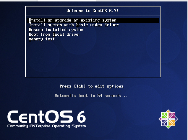Choose "Install system with basic video driver"
Screen dimensions: 188x140
tap(74, 25)
